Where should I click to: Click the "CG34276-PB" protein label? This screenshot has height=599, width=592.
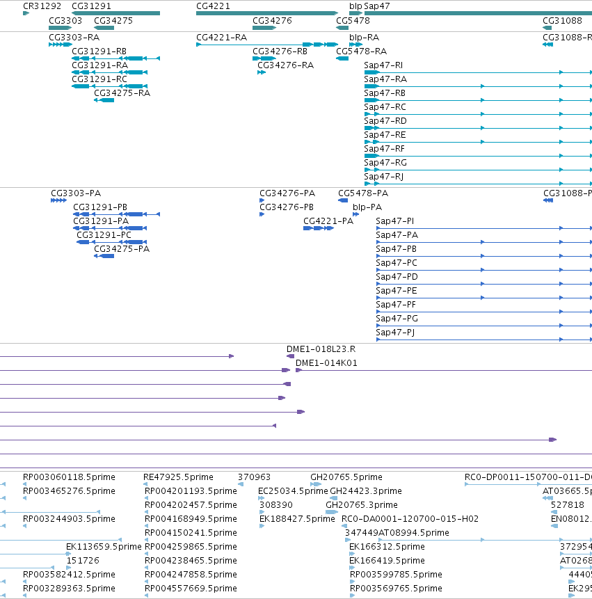click(287, 207)
